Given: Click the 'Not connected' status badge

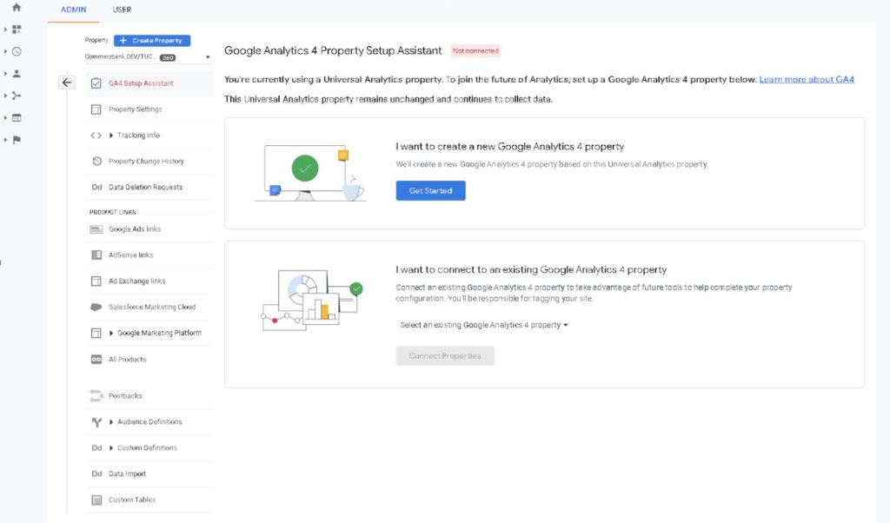Looking at the screenshot, I should coord(475,51).
